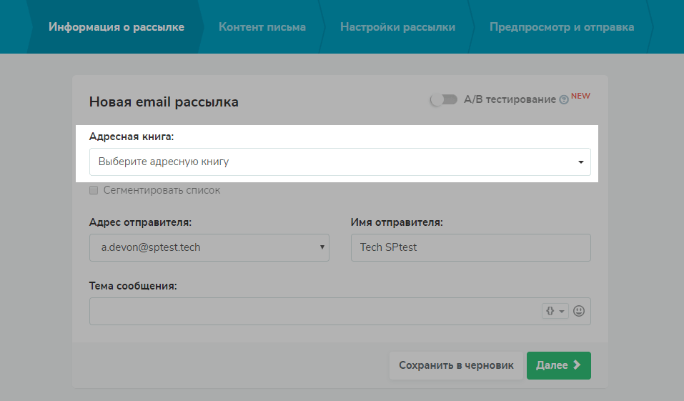Click the A/B testing help question icon
Image resolution: width=684 pixels, height=401 pixels.
coord(564,100)
